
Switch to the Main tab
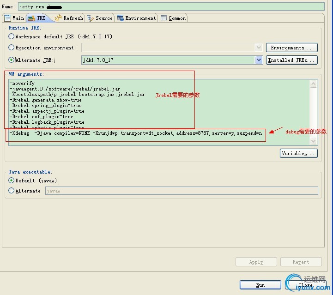14,18
